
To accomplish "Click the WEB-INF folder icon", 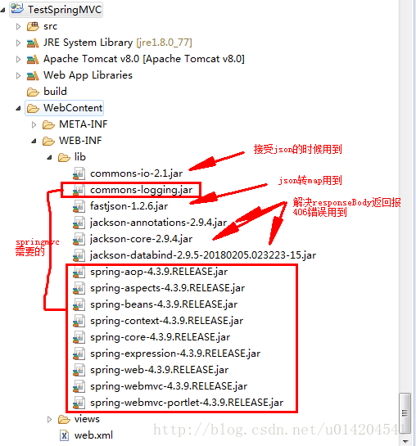I will (x=48, y=141).
